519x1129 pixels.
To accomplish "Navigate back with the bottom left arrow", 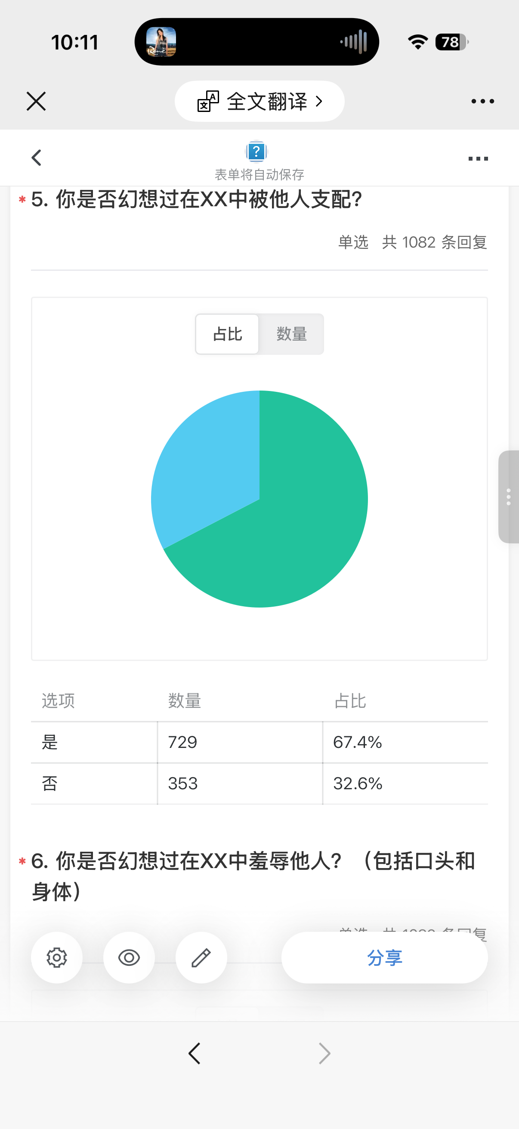I will click(195, 1053).
